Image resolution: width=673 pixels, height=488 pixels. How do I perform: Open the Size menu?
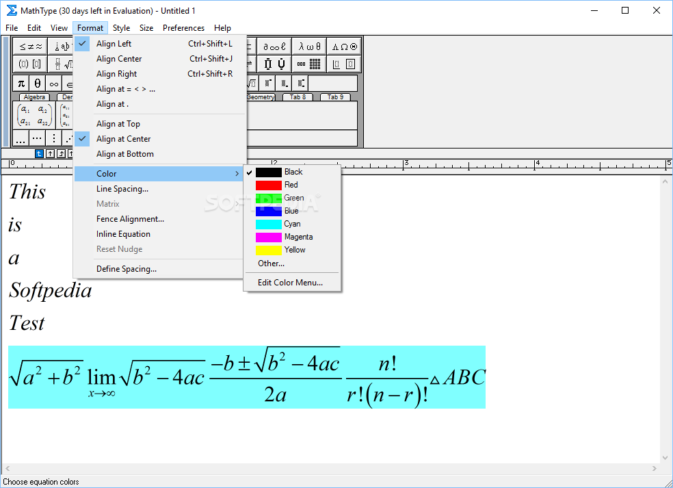146,28
